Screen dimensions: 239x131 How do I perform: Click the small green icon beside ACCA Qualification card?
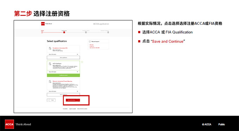(82, 62)
